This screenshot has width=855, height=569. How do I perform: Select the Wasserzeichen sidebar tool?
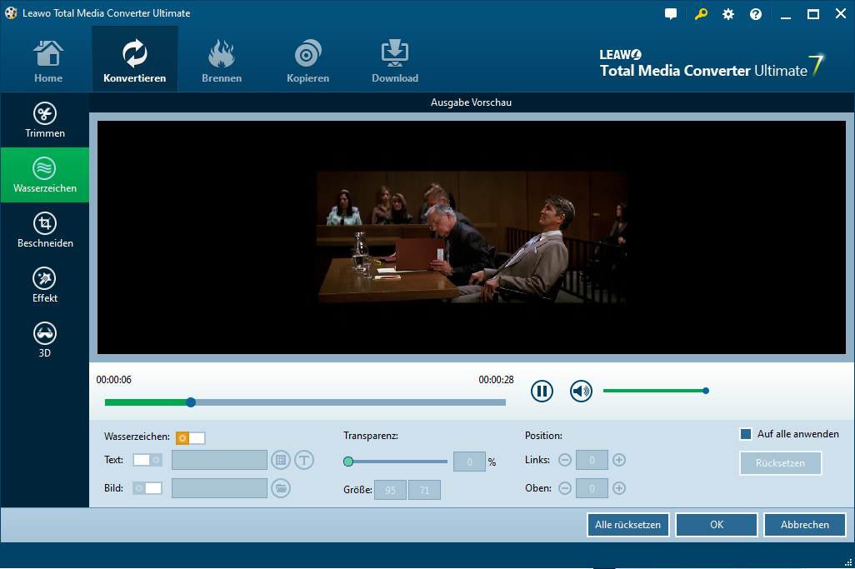45,175
